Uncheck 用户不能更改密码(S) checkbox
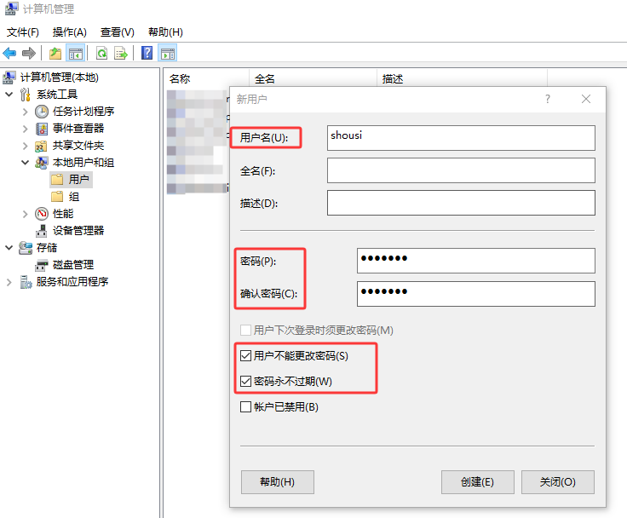This screenshot has height=518, width=627. (x=245, y=355)
